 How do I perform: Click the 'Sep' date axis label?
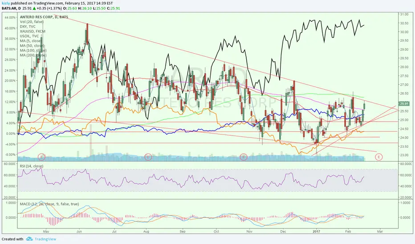pyautogui.click(x=183, y=231)
